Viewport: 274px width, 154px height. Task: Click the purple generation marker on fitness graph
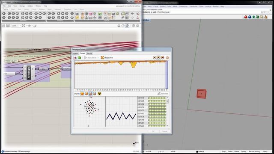[167, 75]
